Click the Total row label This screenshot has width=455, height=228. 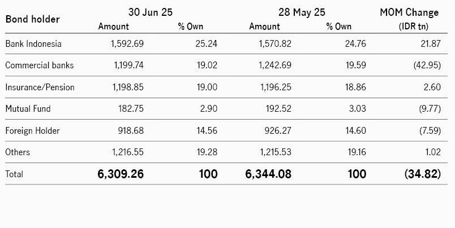click(x=14, y=174)
